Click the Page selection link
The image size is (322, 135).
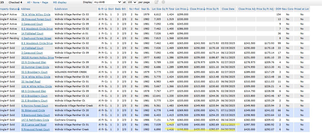[x=45, y=2]
